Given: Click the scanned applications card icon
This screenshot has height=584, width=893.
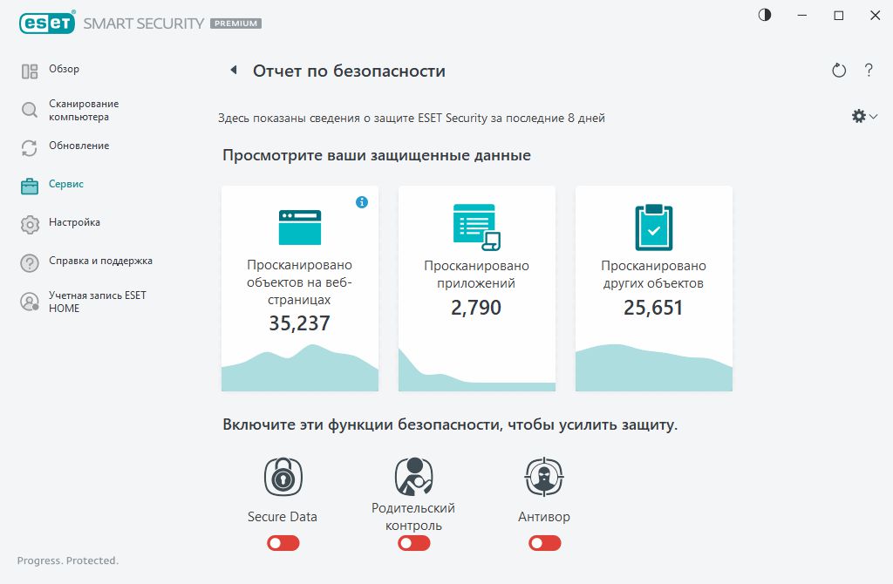Looking at the screenshot, I should coord(476,226).
